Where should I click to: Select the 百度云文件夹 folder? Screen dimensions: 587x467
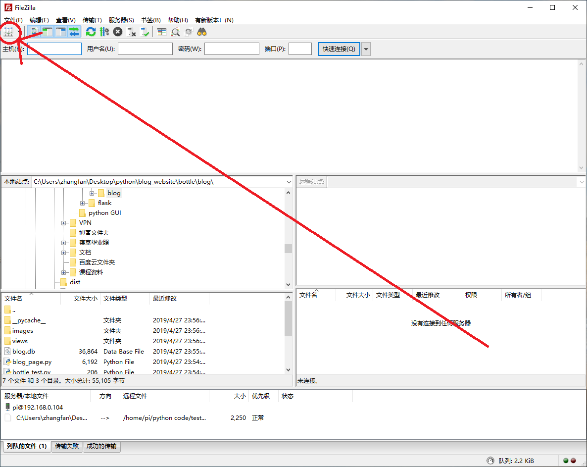(x=97, y=262)
